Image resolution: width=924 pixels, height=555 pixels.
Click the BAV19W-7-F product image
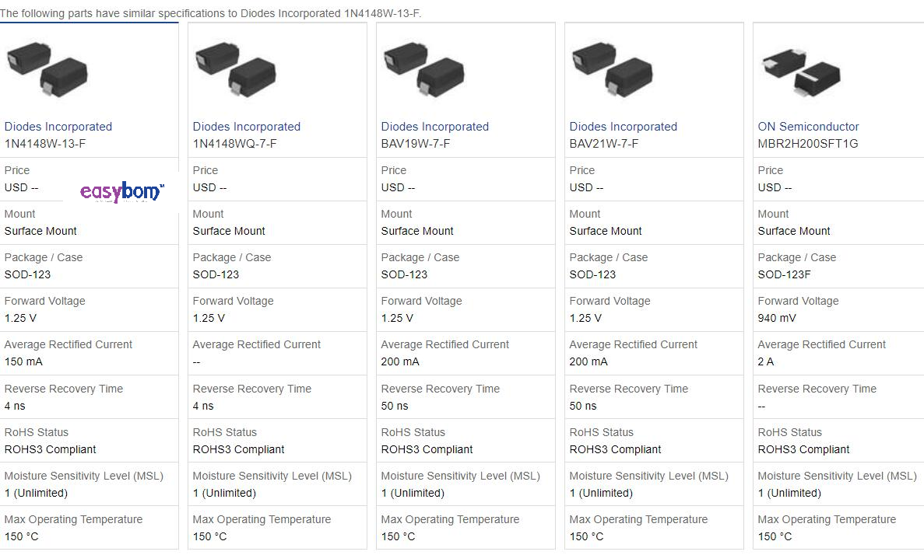pyautogui.click(x=424, y=70)
